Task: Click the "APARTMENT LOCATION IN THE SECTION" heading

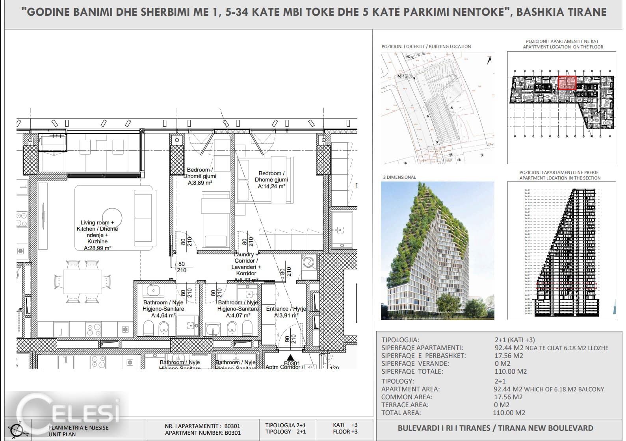Action: (x=560, y=178)
